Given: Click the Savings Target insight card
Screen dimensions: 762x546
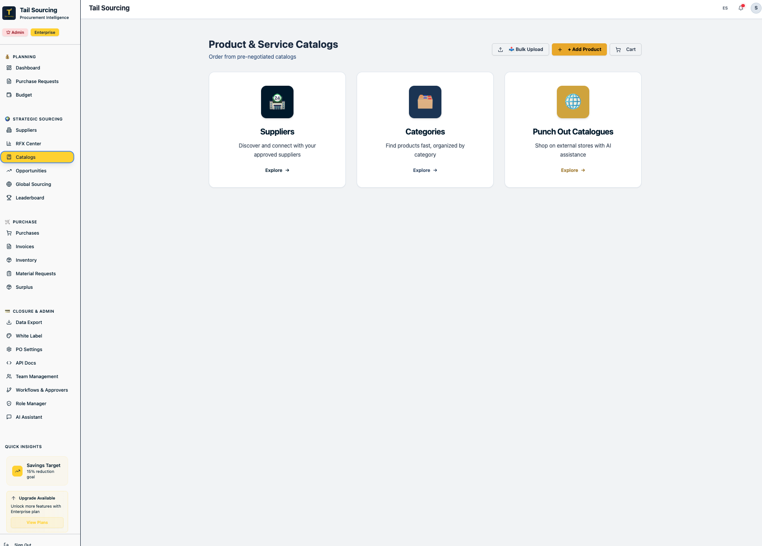Looking at the screenshot, I should tap(37, 471).
